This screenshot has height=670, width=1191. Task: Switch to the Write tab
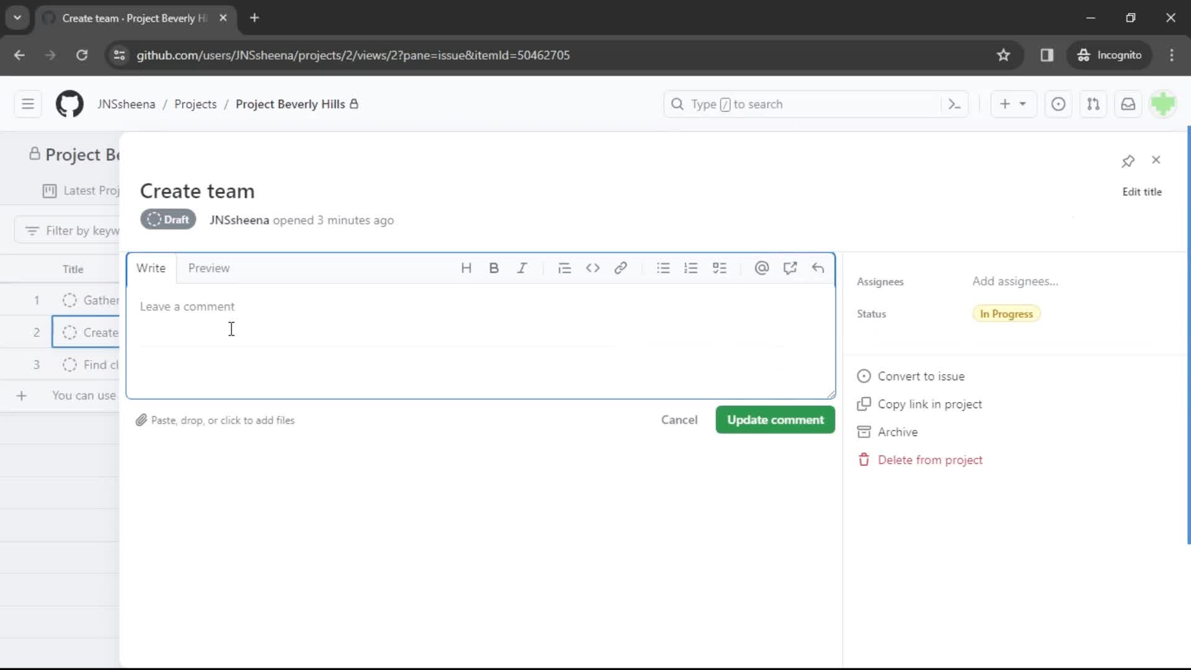(x=151, y=269)
